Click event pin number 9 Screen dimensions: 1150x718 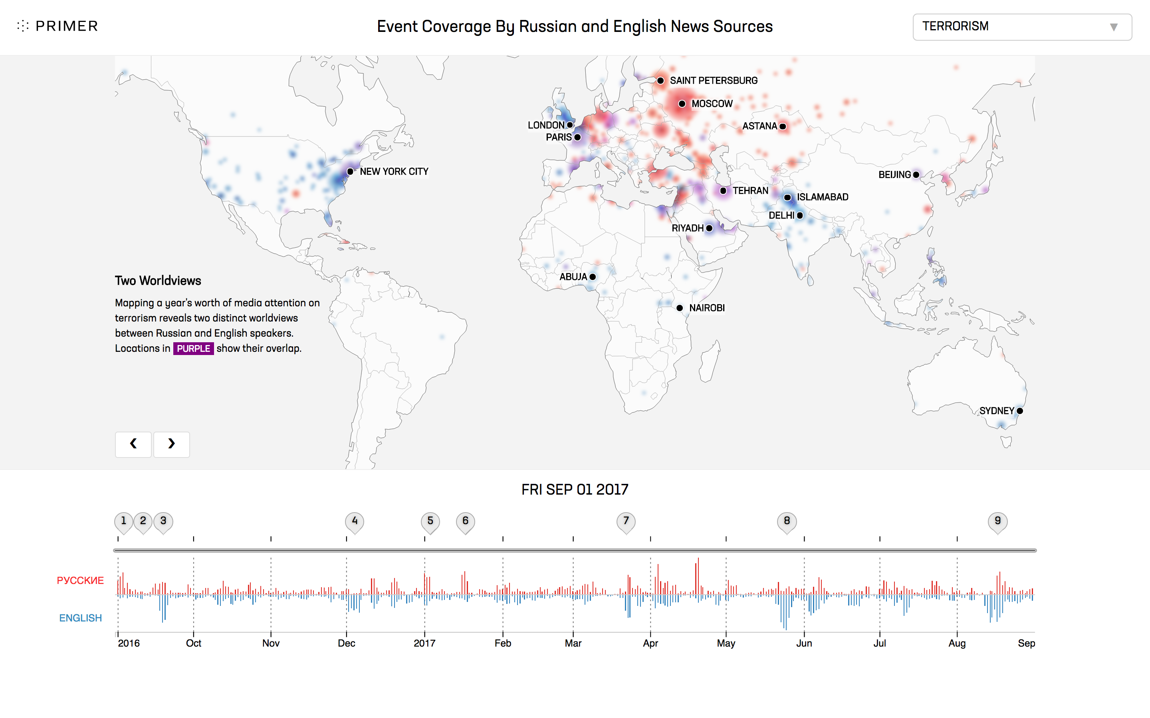[997, 521]
